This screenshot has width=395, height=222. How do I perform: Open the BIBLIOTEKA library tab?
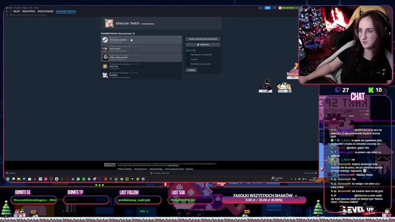(29, 11)
